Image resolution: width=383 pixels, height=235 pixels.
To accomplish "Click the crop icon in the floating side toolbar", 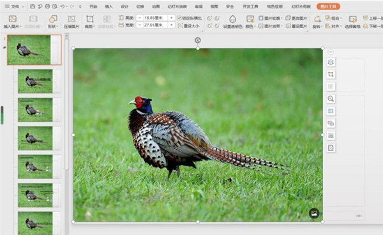I will [x=331, y=75].
